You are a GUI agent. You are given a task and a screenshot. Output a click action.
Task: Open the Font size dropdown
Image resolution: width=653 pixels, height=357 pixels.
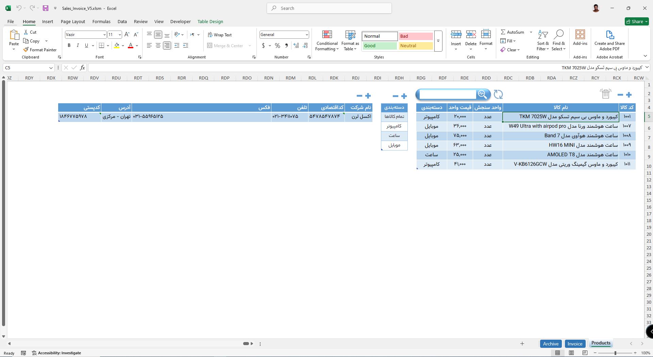(x=120, y=35)
